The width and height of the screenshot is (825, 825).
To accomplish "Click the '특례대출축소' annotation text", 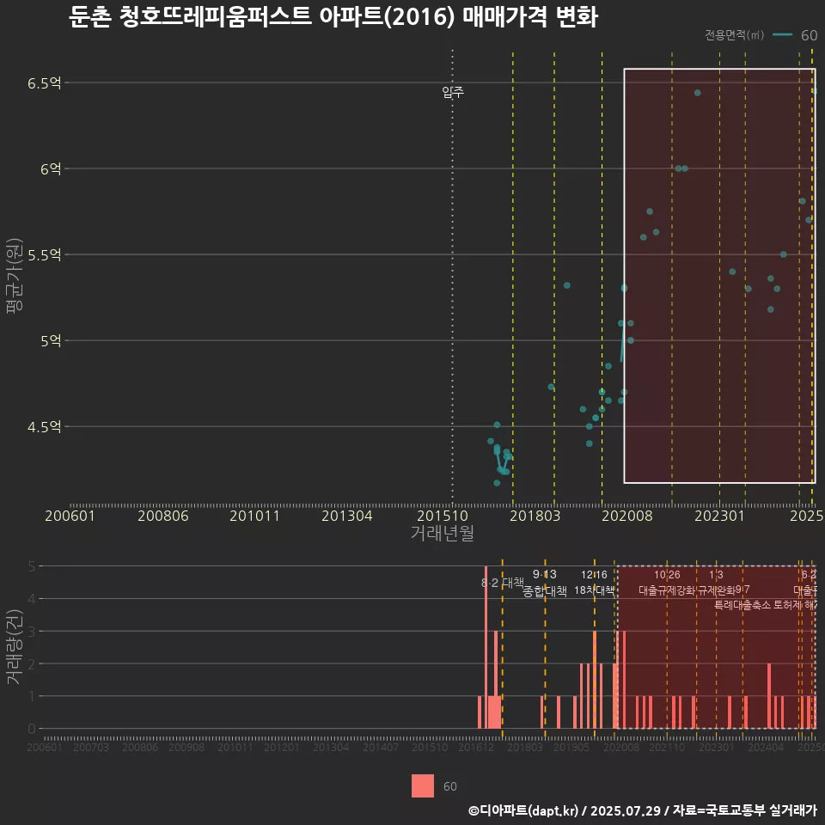I will tap(742, 605).
